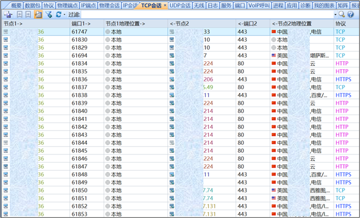Click the US flag icon in port 61694 row
This screenshot has width=360, height=218.
(274, 55)
